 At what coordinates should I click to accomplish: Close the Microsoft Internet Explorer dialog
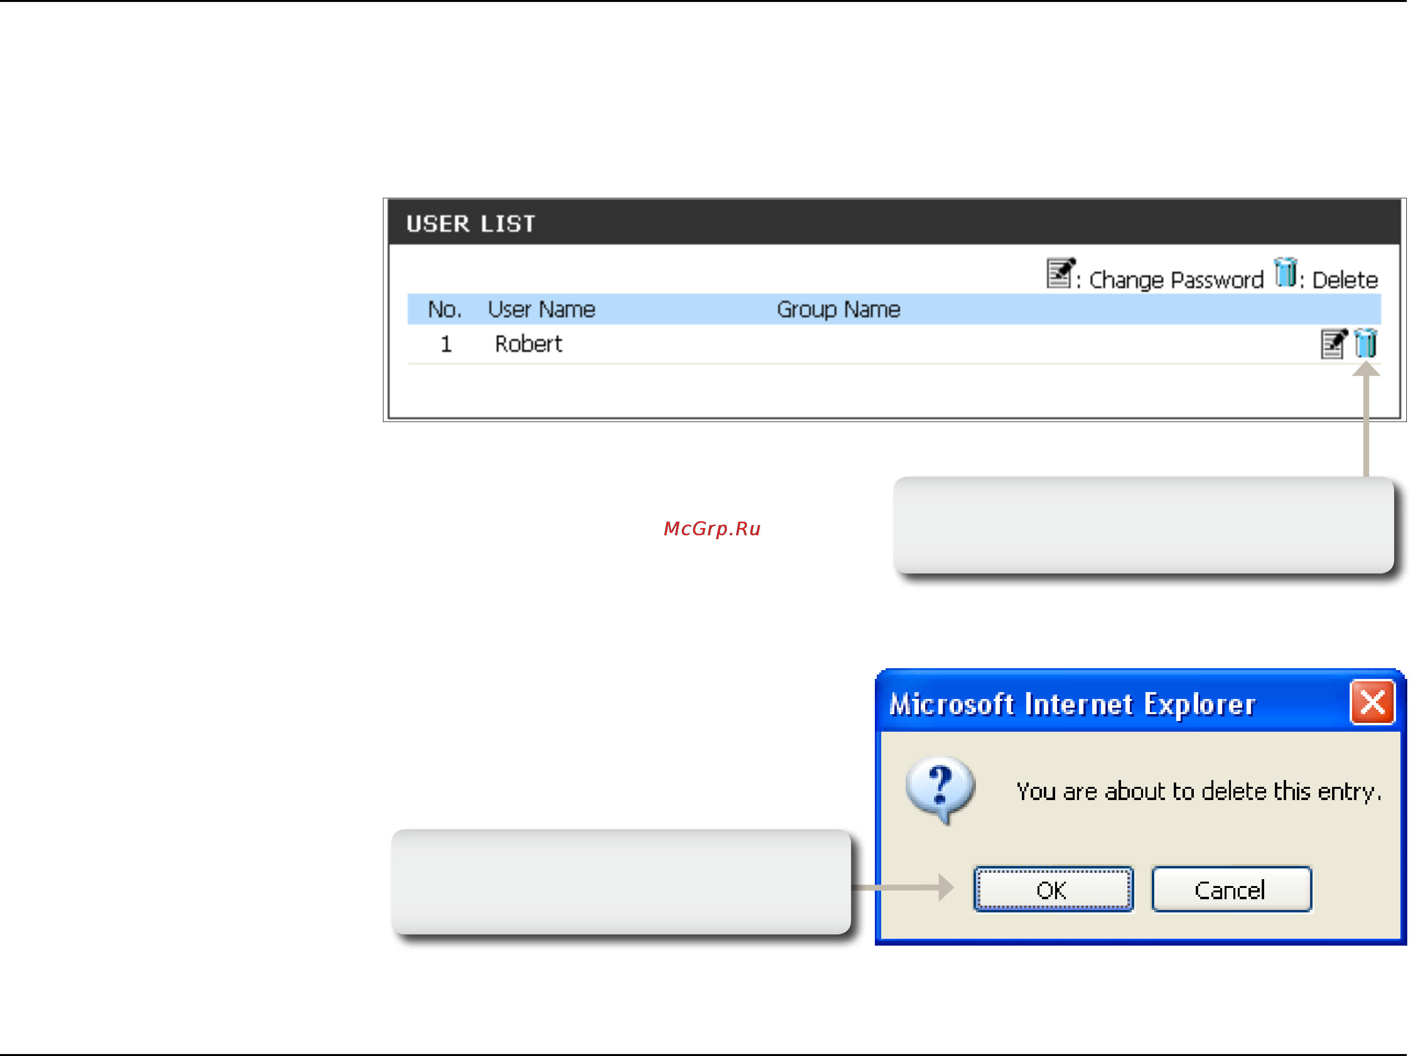click(x=1371, y=702)
